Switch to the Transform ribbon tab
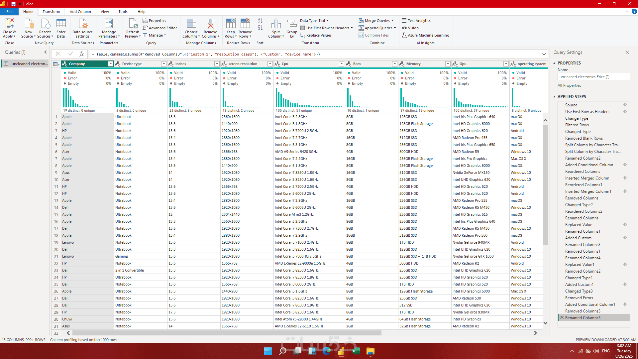 coord(51,12)
